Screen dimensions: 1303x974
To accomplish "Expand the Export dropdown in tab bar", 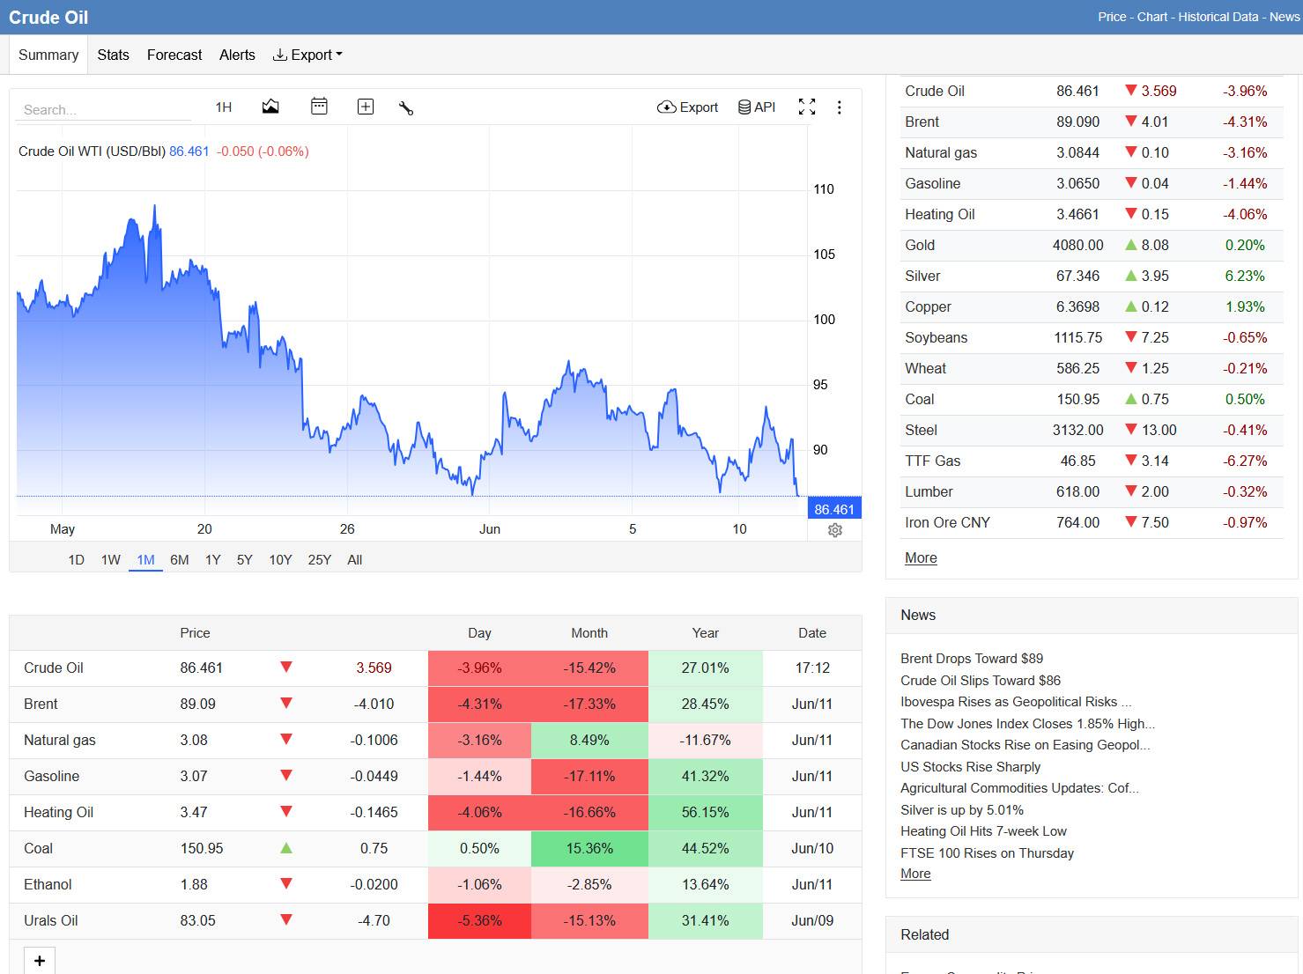I will (x=307, y=55).
